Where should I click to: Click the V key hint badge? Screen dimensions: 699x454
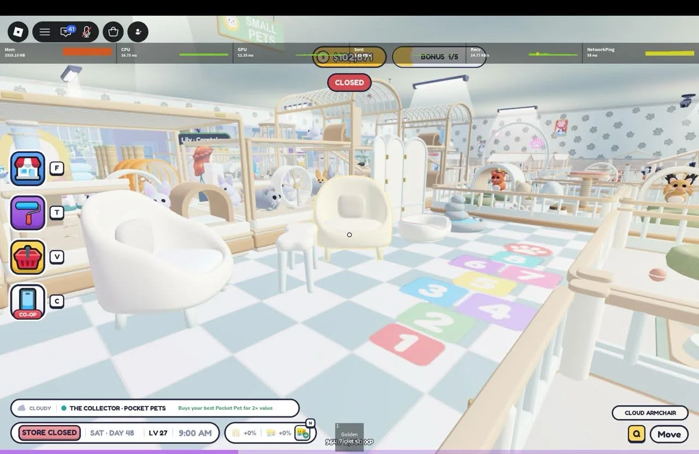[x=57, y=256]
